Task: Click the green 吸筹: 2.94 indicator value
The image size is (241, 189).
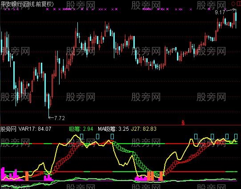Action: (x=81, y=129)
